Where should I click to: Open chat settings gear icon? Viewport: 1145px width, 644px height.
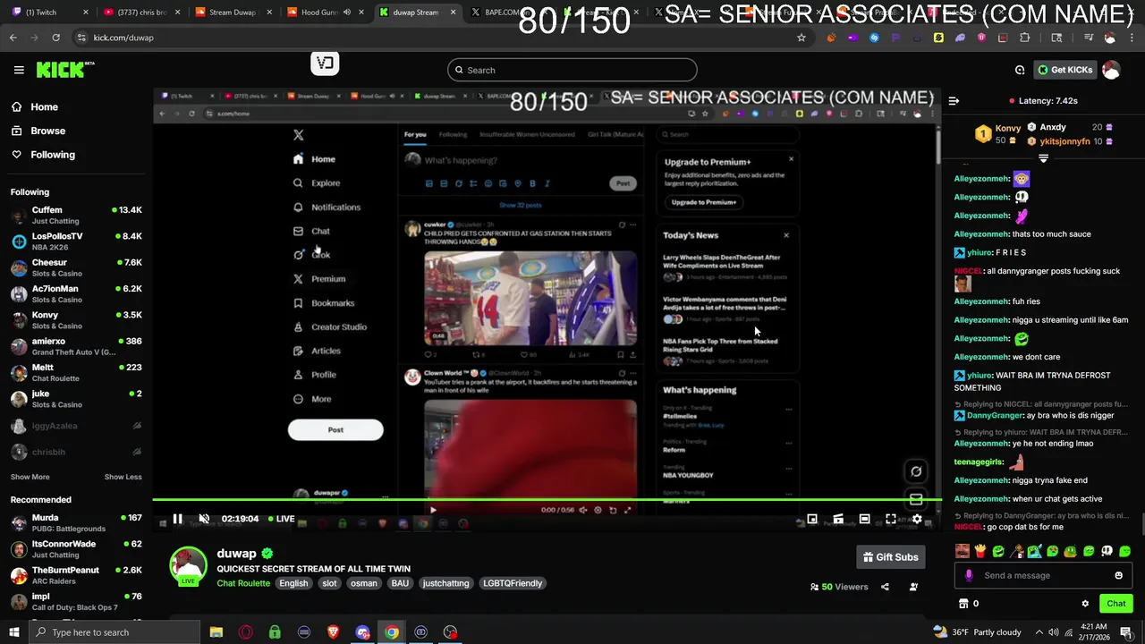point(1085,604)
